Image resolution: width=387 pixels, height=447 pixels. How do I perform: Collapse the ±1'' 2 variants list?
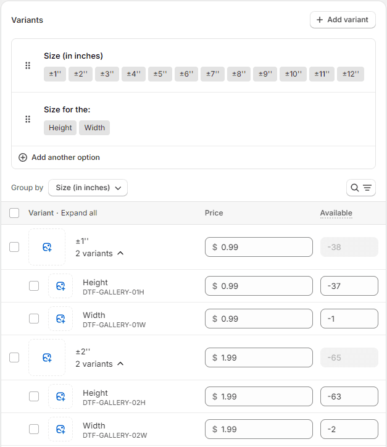[120, 253]
